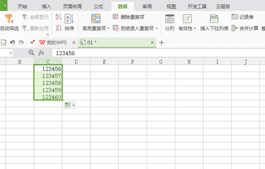Screen dimensions: 265x169
Task: Switch to the 开发工具 tab
Action: 197,6
